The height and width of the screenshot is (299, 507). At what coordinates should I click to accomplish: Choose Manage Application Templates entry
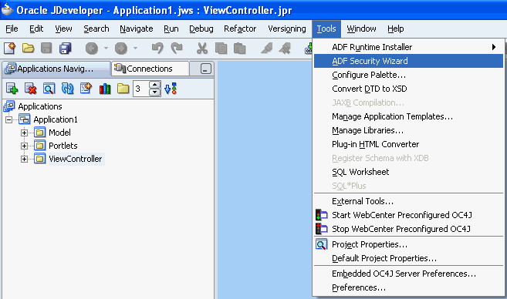pos(408,116)
